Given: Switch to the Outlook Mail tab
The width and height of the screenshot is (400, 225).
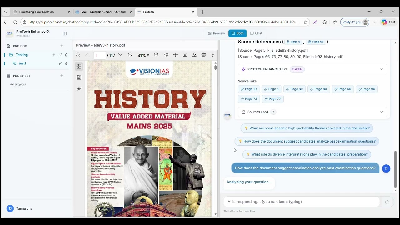Looking at the screenshot, I should 103,12.
